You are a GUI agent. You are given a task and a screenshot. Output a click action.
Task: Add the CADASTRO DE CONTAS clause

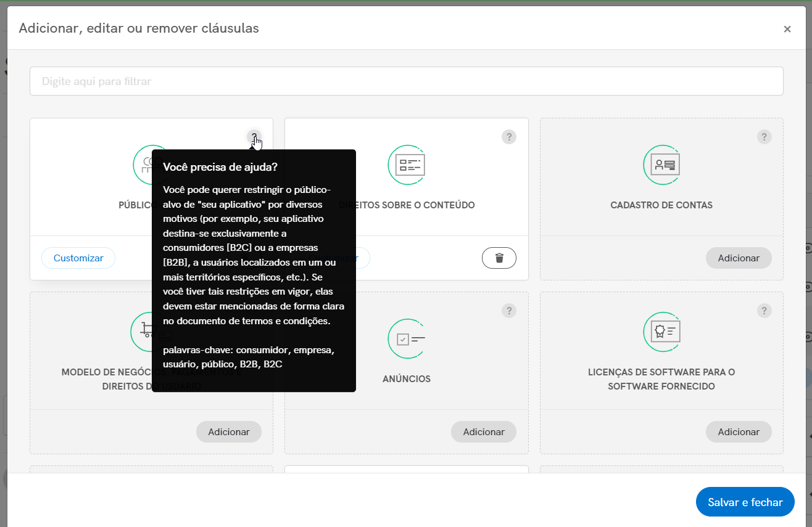[x=739, y=258]
